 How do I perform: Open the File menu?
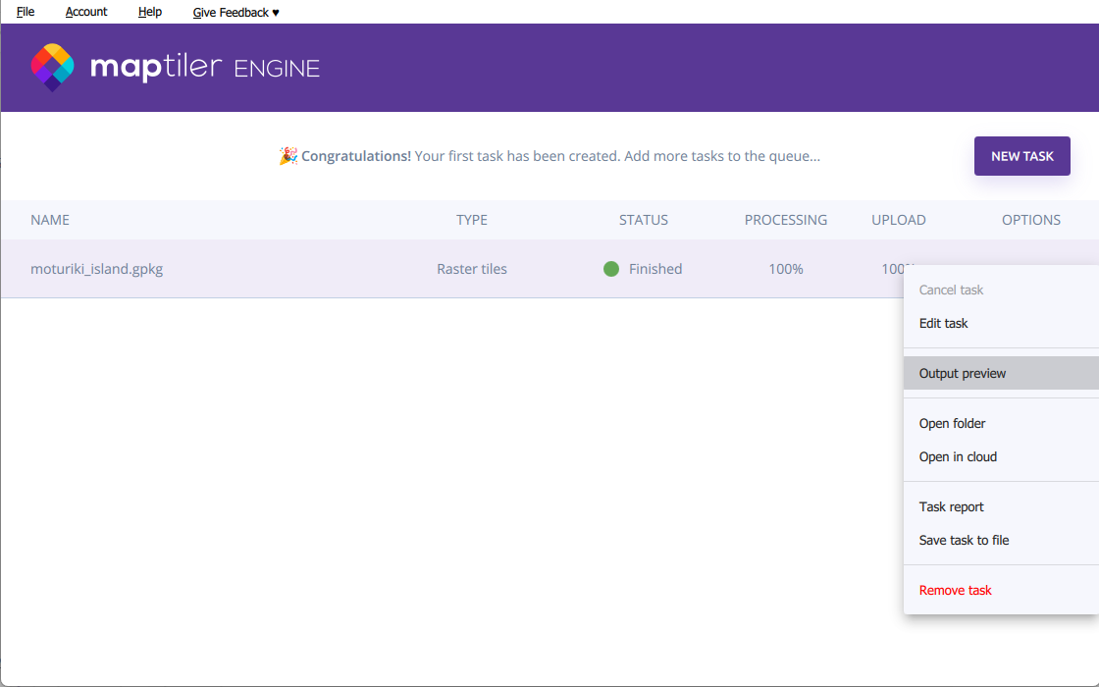[x=26, y=12]
